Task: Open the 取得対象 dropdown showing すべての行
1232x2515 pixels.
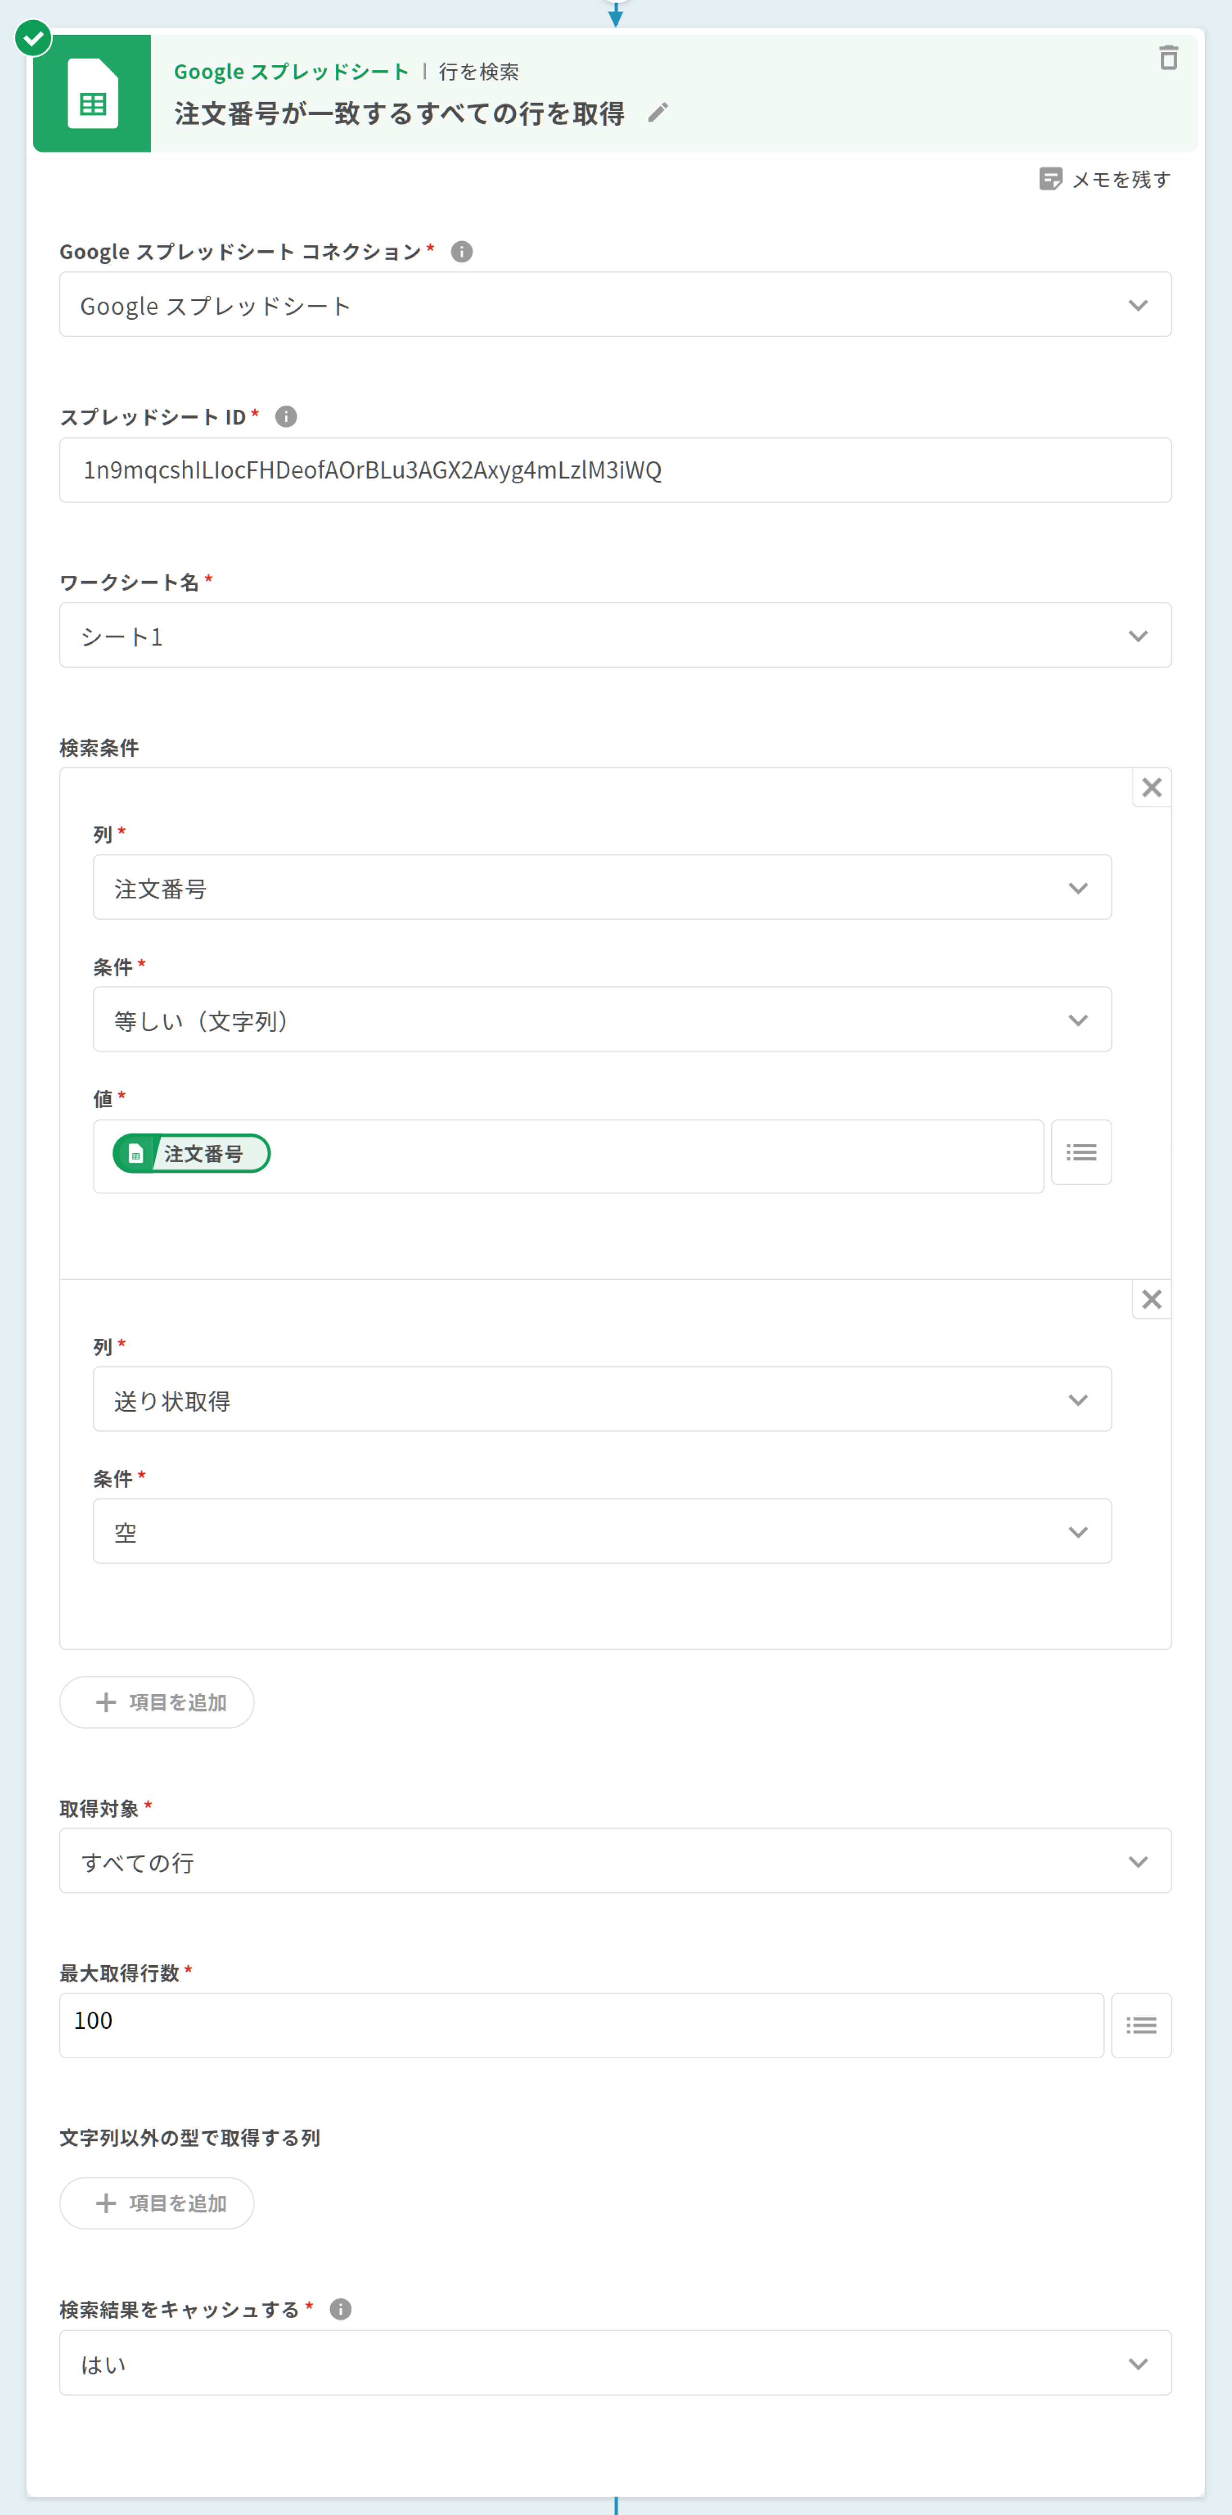Action: [615, 1862]
